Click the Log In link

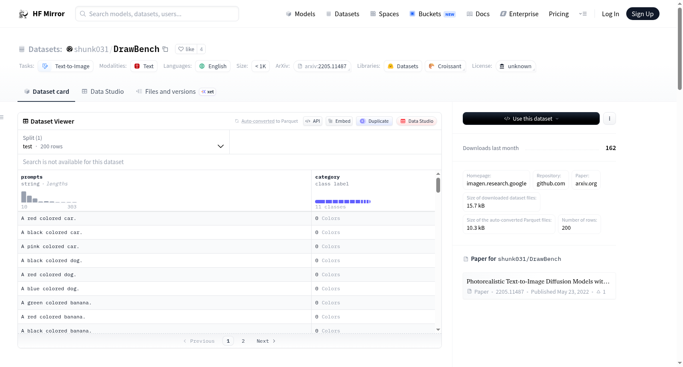610,14
